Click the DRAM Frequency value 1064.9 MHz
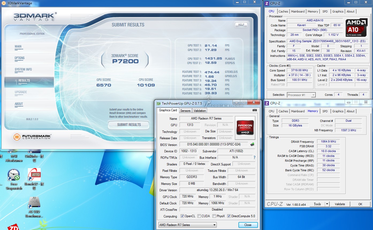Viewport: 373px width, 230px height. pos(328,141)
